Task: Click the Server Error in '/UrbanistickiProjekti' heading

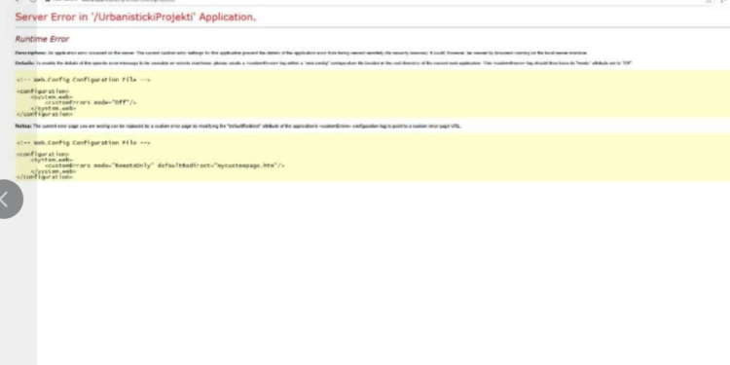Action: coord(135,18)
